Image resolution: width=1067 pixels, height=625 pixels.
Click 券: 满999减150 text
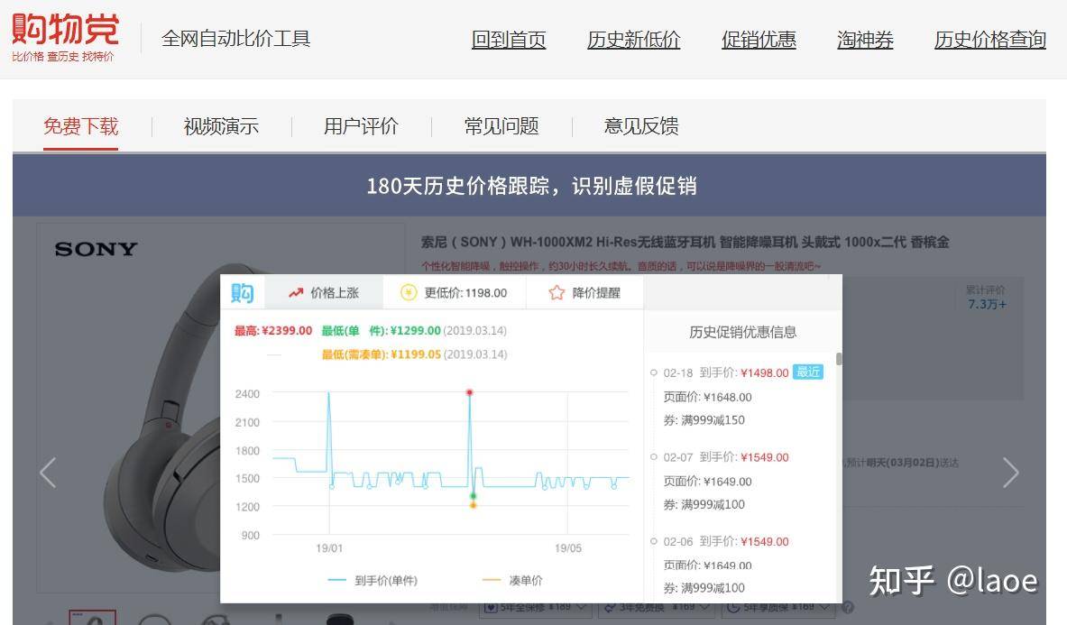[704, 420]
